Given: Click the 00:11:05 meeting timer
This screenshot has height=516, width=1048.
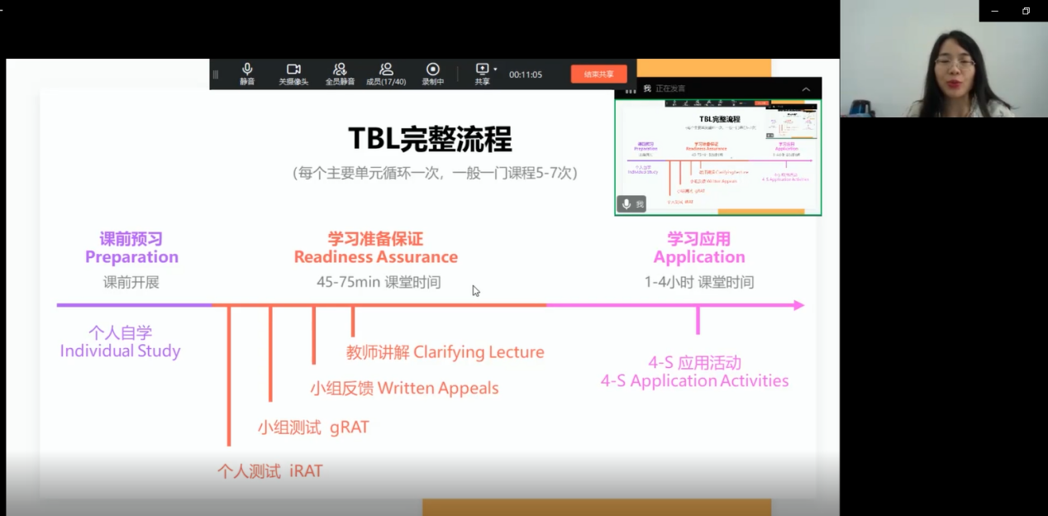Looking at the screenshot, I should click(526, 74).
